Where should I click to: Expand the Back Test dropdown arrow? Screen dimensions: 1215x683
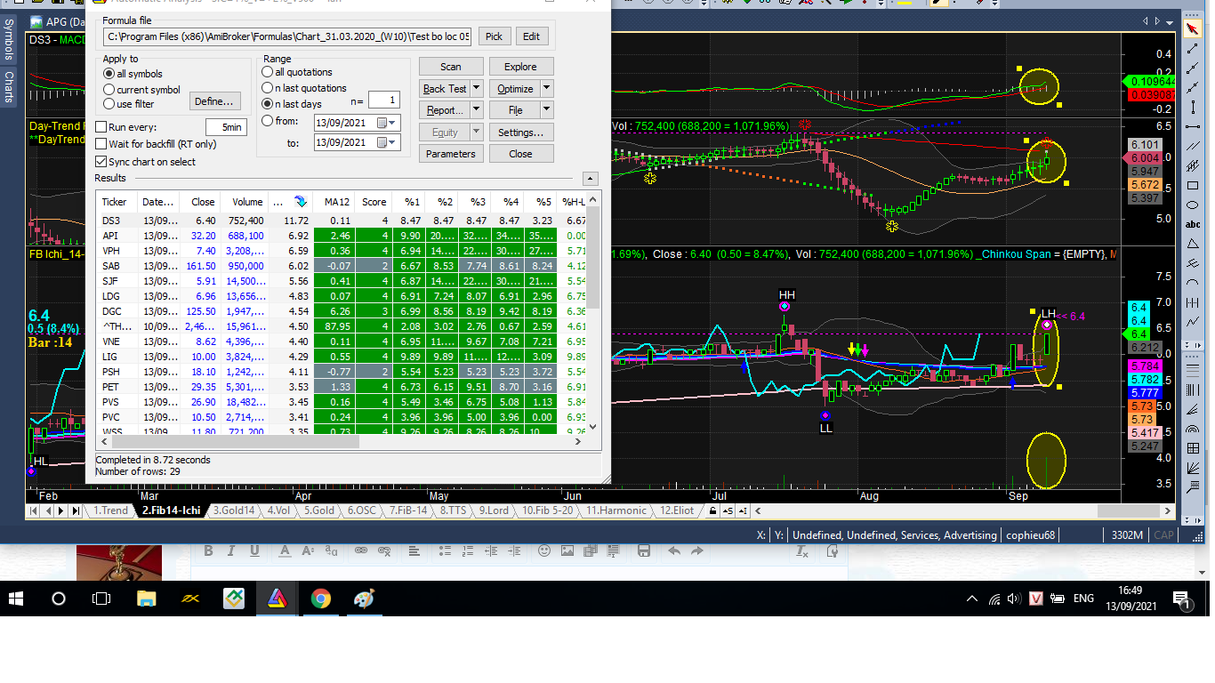477,88
